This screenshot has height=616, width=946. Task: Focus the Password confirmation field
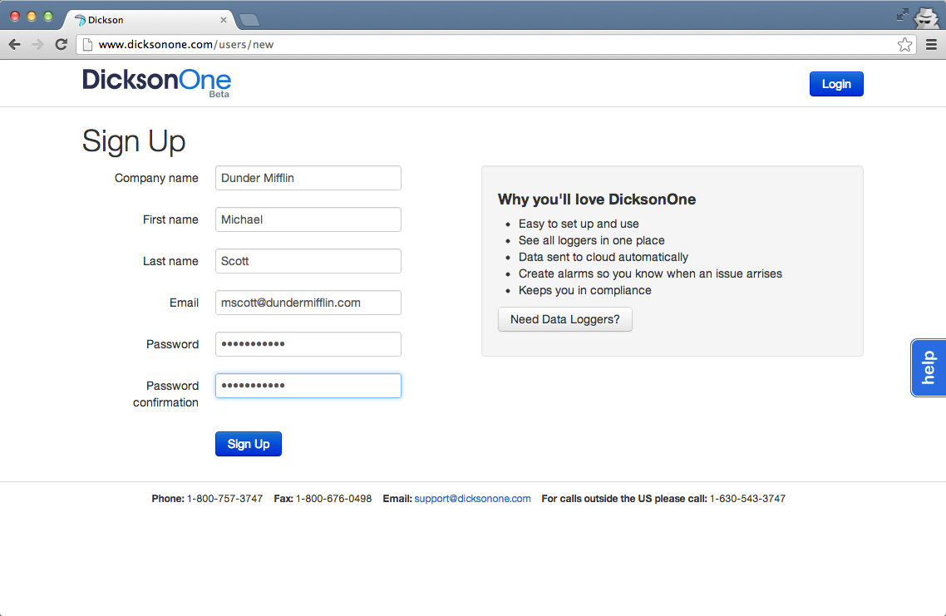pyautogui.click(x=308, y=386)
